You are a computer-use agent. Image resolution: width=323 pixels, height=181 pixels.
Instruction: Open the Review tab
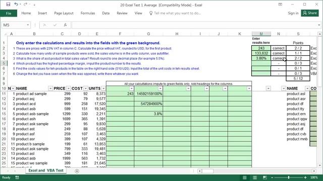(122, 13)
